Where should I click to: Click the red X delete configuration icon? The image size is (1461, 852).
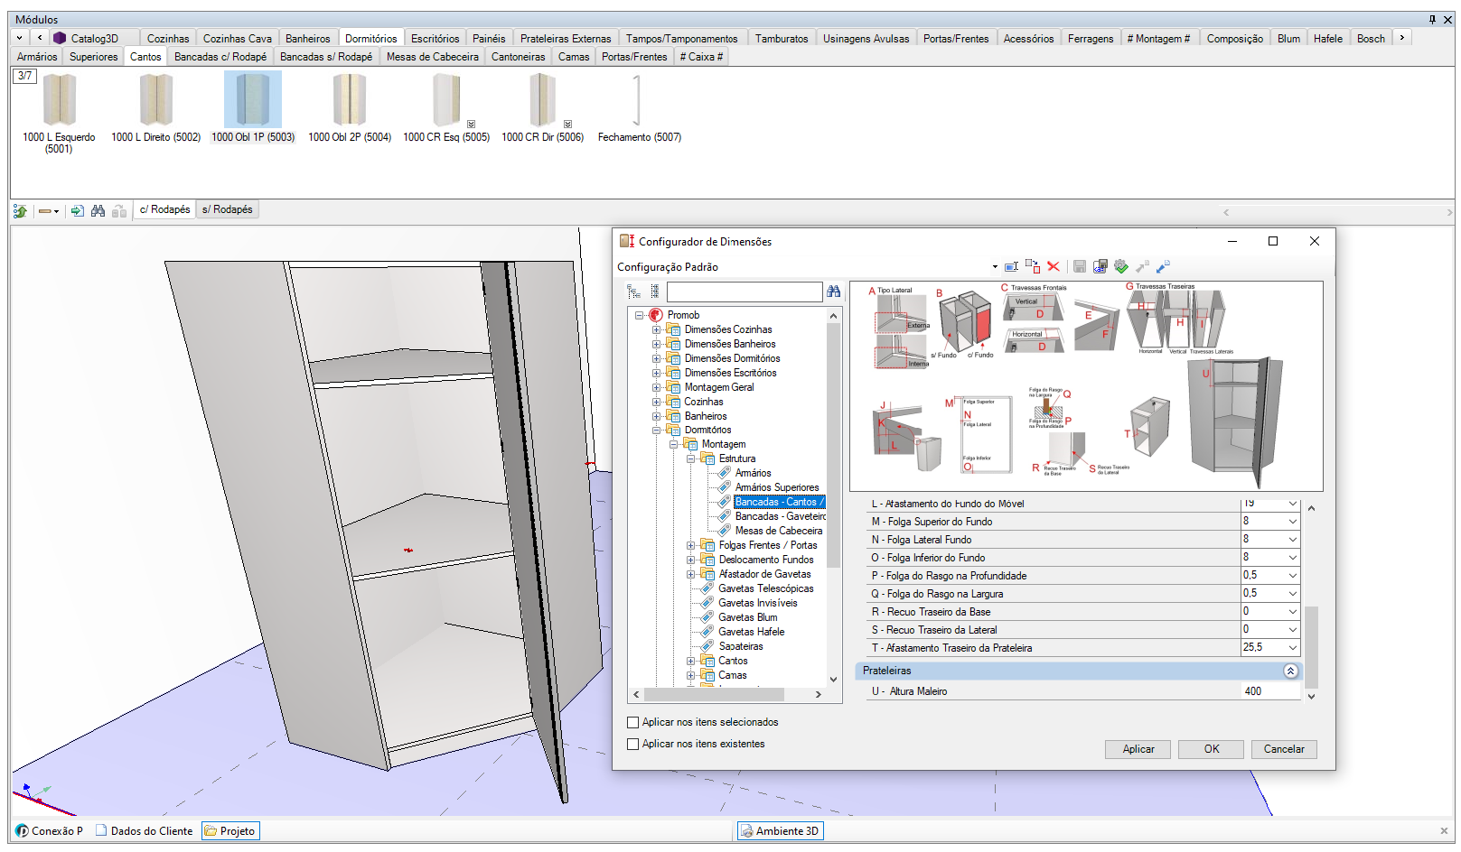click(1054, 266)
